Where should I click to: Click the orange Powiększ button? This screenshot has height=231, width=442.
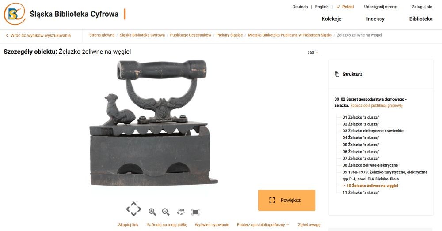[286, 201]
